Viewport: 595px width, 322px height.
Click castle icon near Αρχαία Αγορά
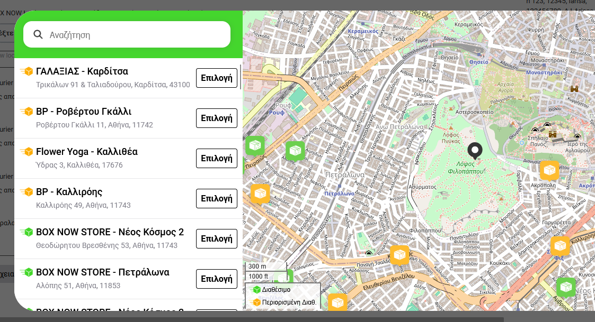[x=574, y=89]
